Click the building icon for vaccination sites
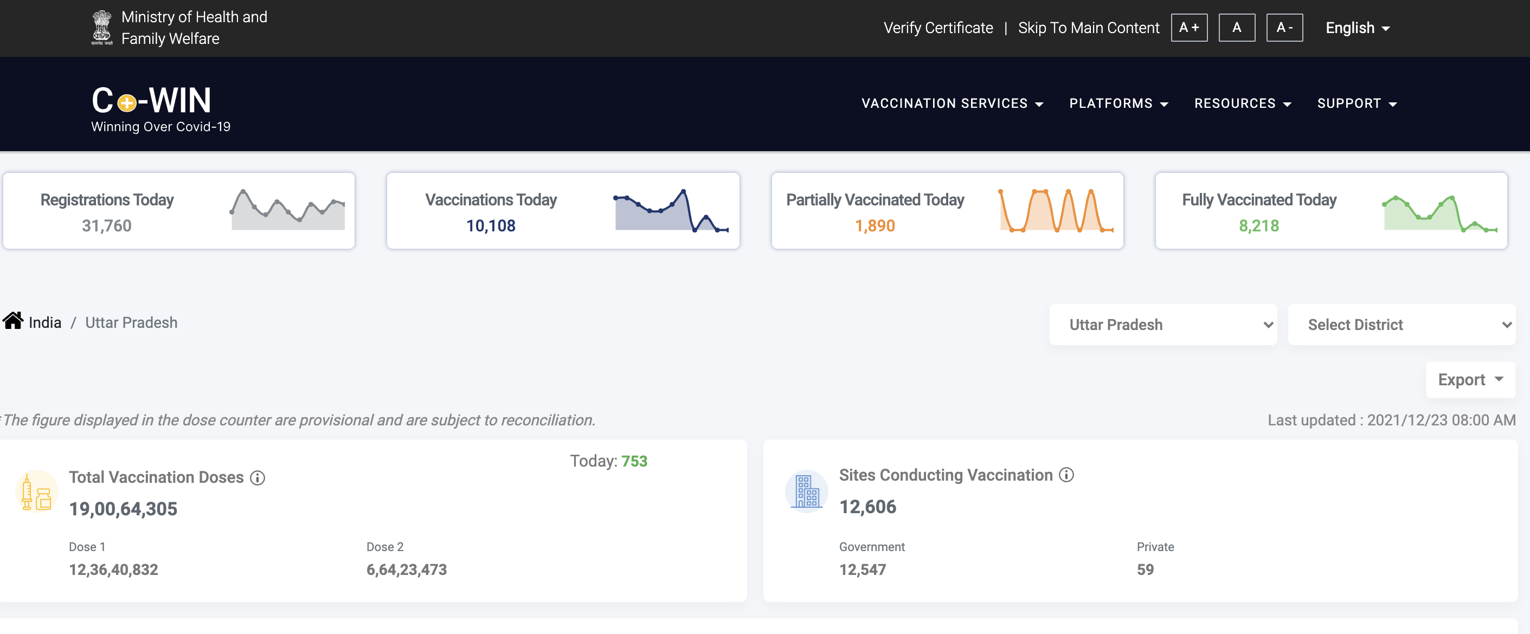1530x634 pixels. [x=807, y=491]
